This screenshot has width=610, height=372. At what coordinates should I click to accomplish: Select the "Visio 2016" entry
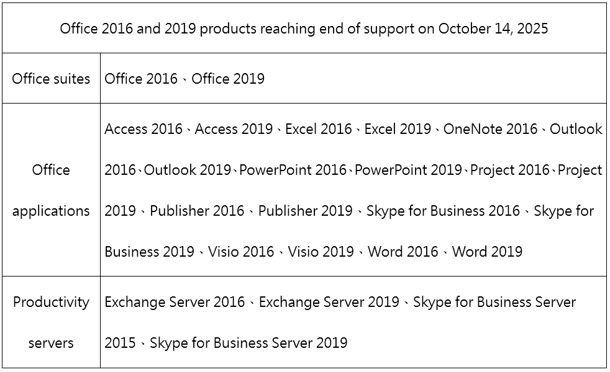coord(241,252)
